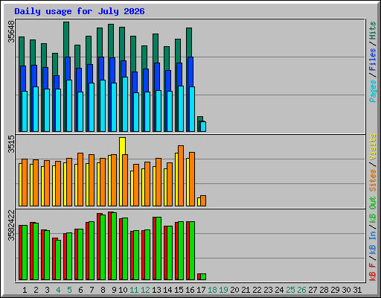Click day label 2 on the x-axis
381x298 pixels.
pos(36,290)
